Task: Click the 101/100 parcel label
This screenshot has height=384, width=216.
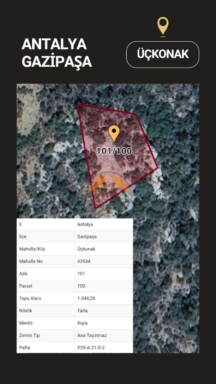Action: click(x=114, y=151)
